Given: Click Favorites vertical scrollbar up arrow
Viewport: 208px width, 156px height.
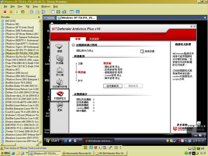Looking at the screenshot, I should (x=40, y=21).
